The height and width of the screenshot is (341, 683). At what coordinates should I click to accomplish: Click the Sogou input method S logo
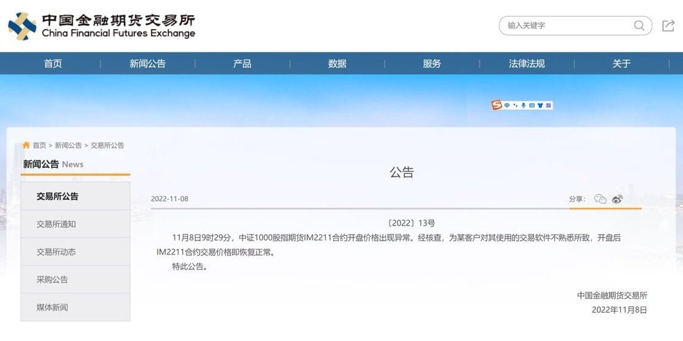[497, 105]
